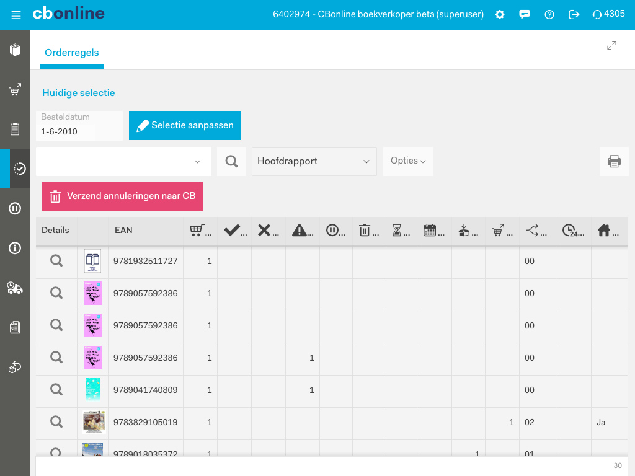
Task: Click the help question mark icon
Action: pos(549,15)
